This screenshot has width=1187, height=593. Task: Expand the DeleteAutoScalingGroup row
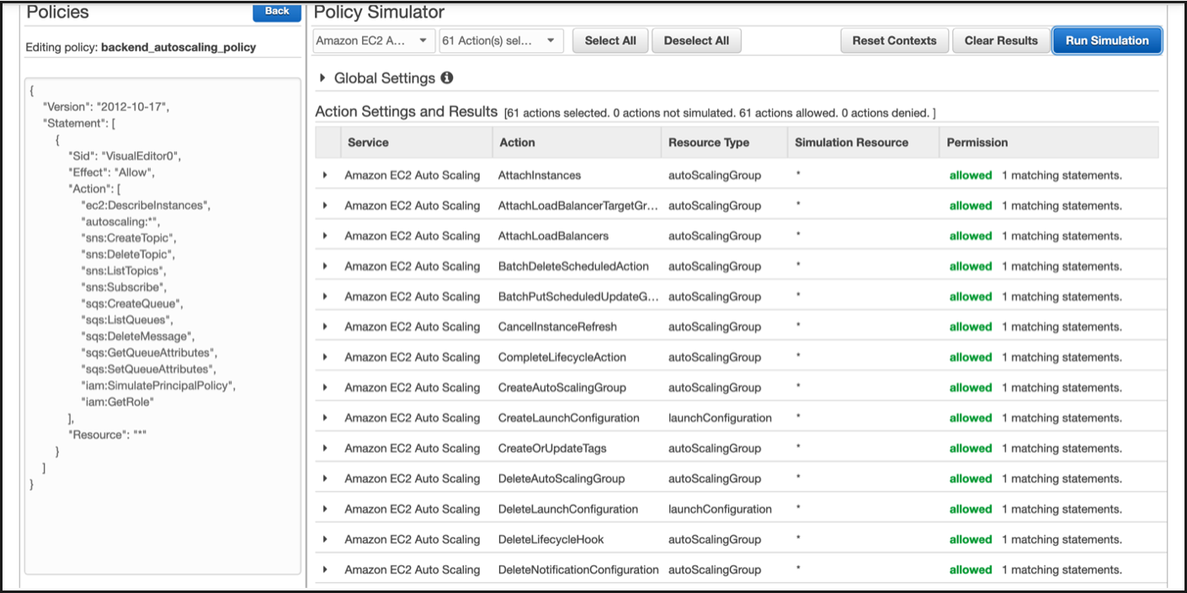[x=325, y=479]
